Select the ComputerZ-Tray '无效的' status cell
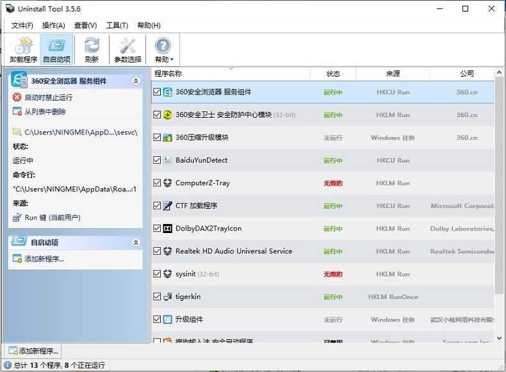 point(333,183)
